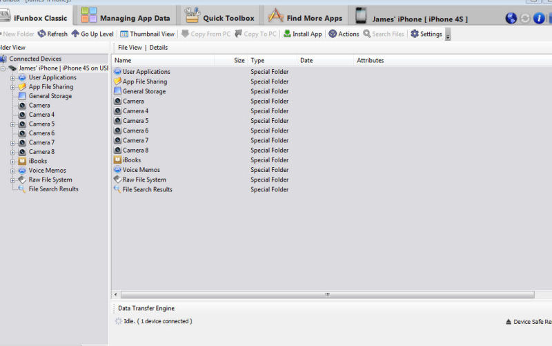Click Camera 8 icon in file list

(x=117, y=150)
